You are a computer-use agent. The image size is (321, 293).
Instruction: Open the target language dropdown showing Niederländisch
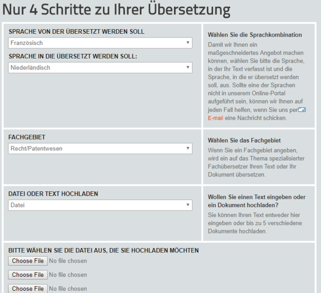pyautogui.click(x=100, y=68)
